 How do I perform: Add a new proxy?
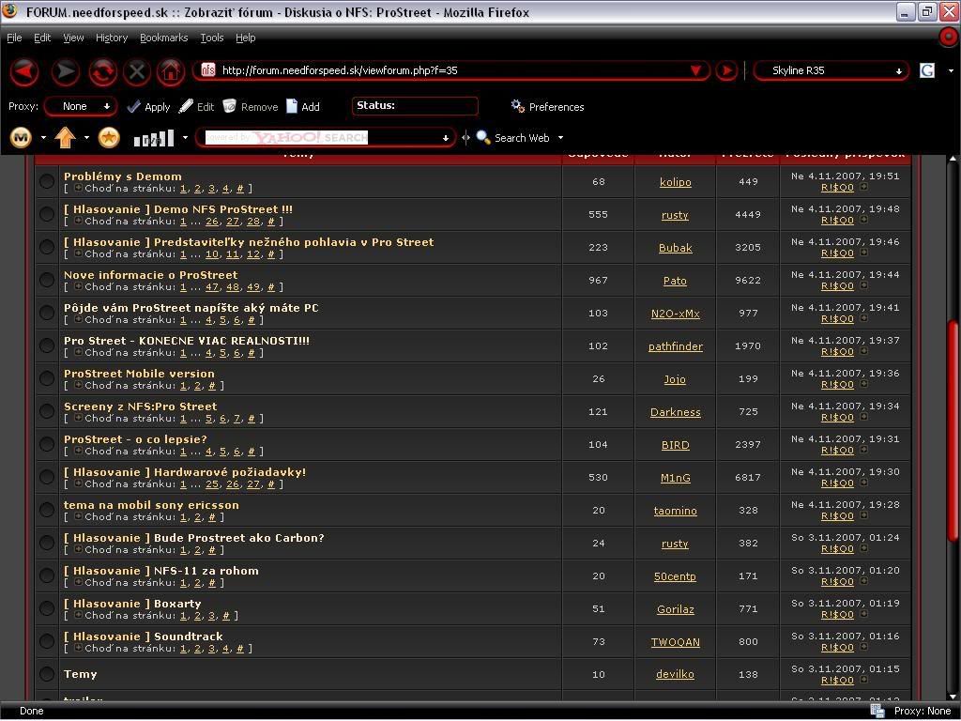303,107
